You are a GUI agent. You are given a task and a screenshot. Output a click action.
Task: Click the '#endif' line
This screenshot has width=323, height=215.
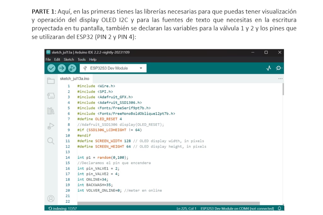pos(84,136)
